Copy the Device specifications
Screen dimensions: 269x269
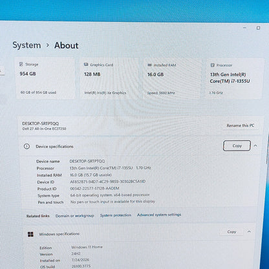237,145
